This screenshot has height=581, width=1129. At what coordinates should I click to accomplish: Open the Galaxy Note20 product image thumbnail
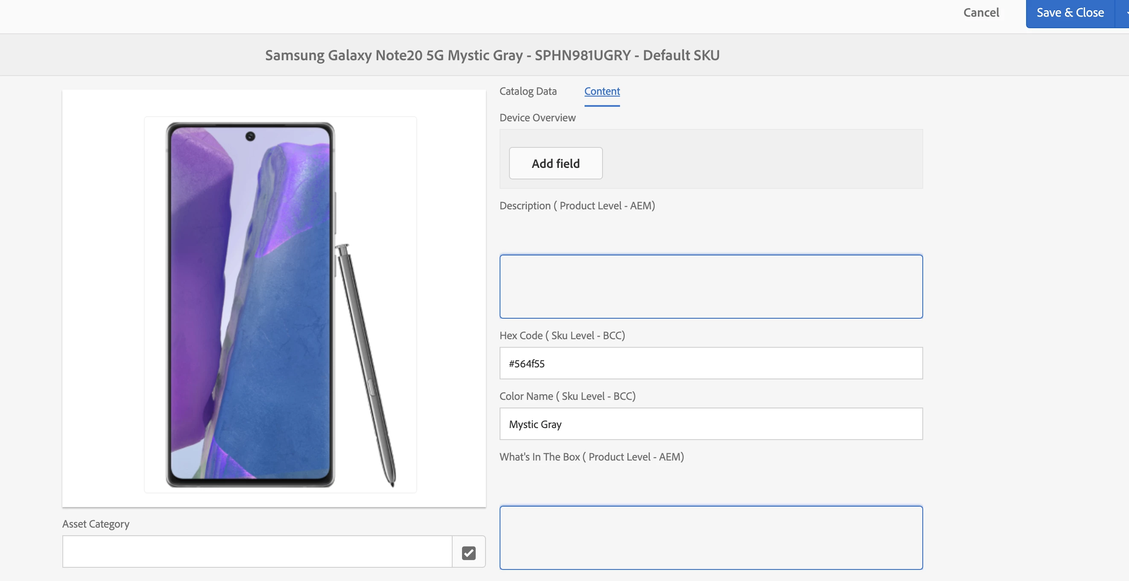(280, 304)
